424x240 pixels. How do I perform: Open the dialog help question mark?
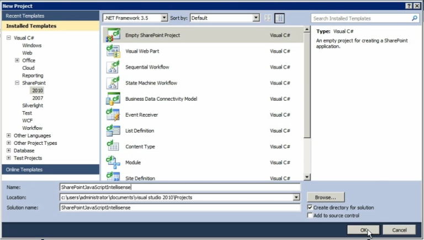(x=409, y=6)
